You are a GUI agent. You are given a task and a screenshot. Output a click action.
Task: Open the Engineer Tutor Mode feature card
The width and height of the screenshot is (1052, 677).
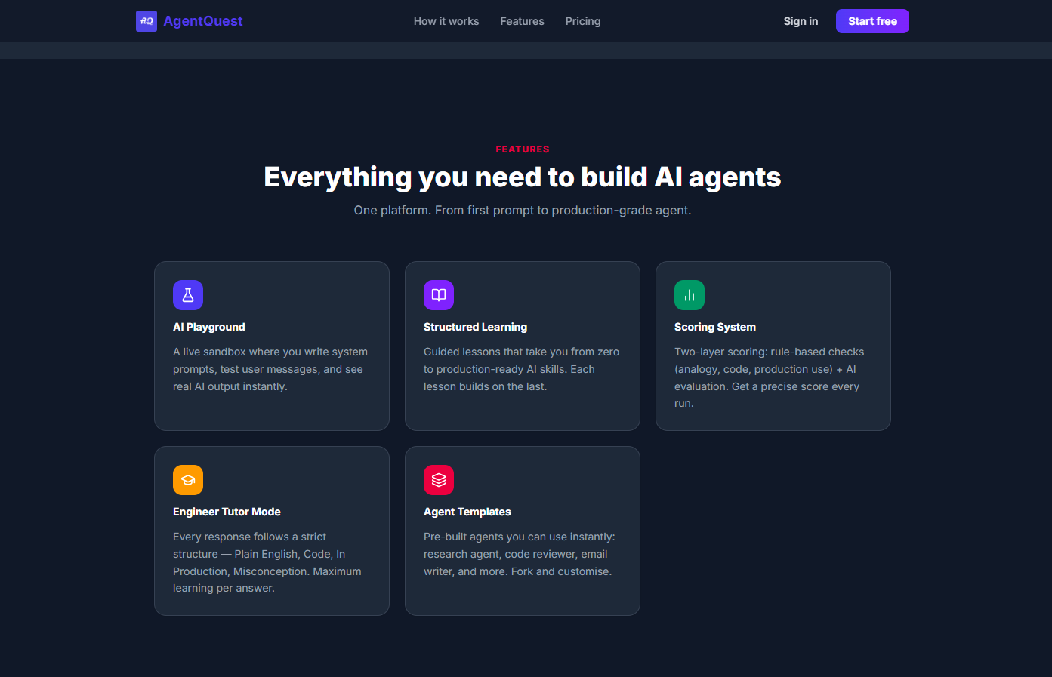pos(271,531)
